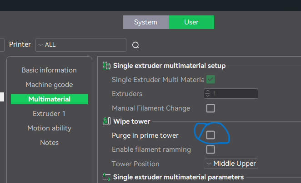This screenshot has height=183, width=301.
Task: Enable Manual Filament Change checkbox
Action: click(211, 108)
